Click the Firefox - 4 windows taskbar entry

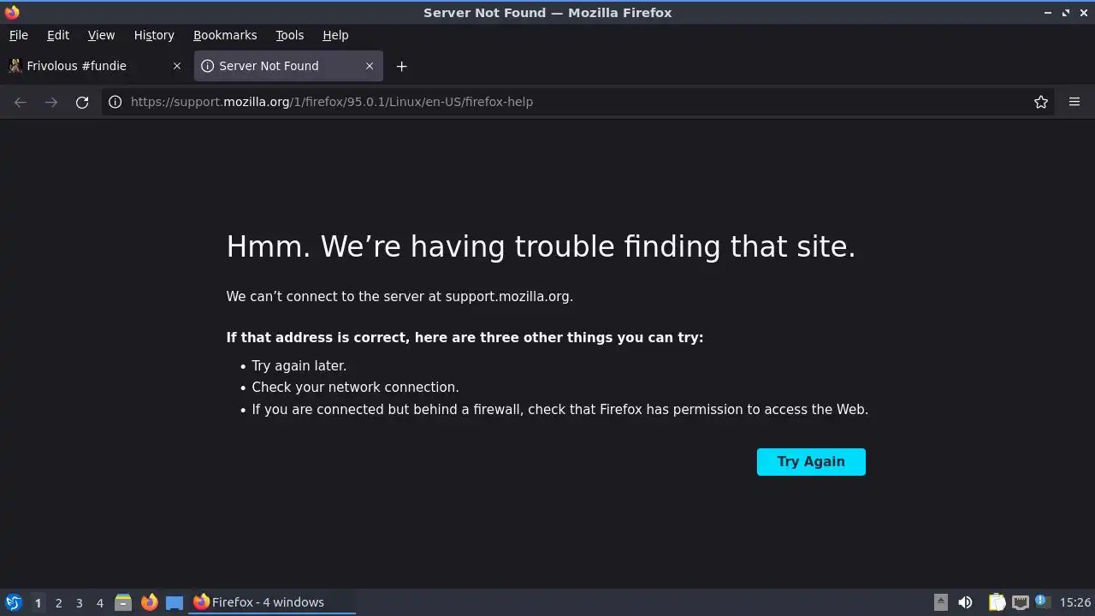point(272,602)
